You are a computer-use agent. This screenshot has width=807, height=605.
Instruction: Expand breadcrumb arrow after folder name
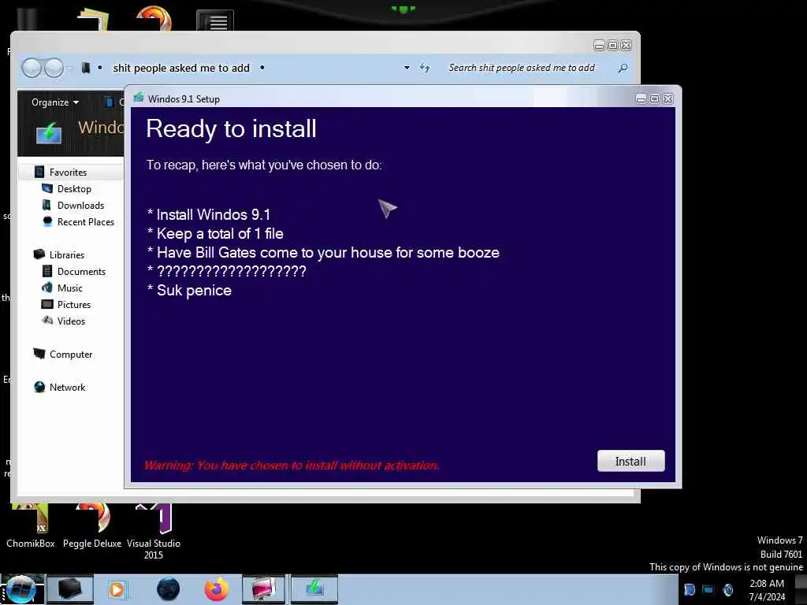tap(262, 68)
